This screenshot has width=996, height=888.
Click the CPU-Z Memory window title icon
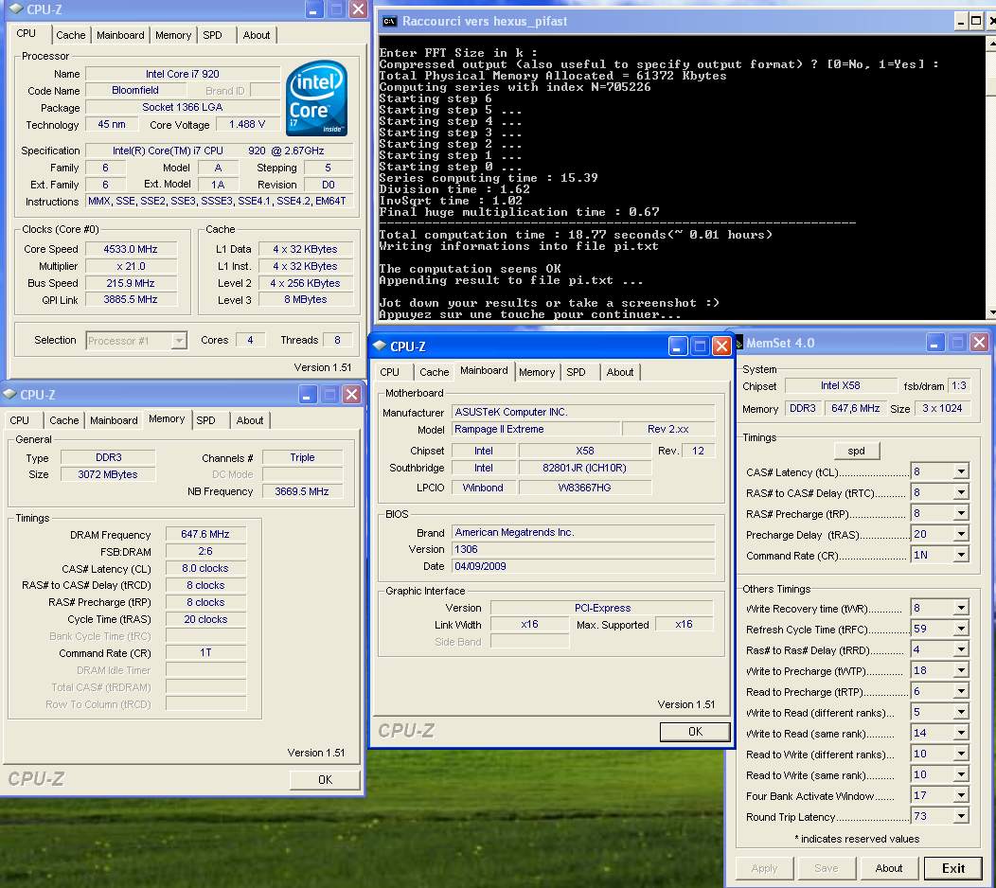tap(9, 395)
